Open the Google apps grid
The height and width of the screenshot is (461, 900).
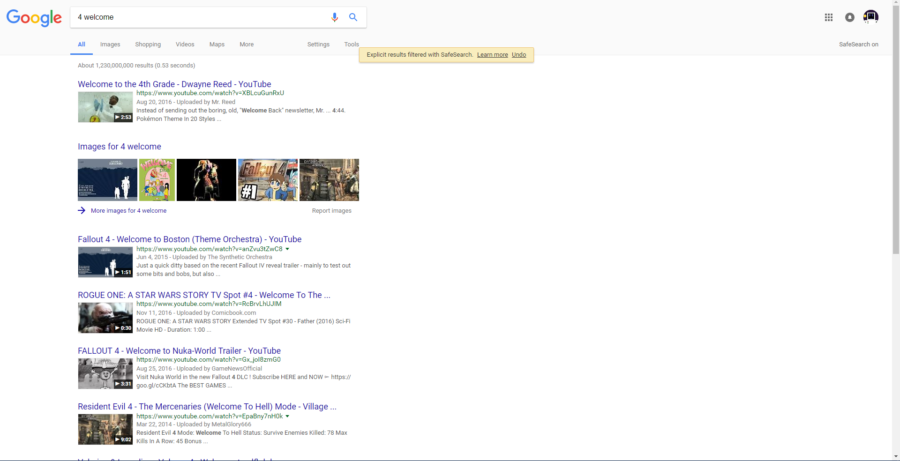pyautogui.click(x=829, y=17)
